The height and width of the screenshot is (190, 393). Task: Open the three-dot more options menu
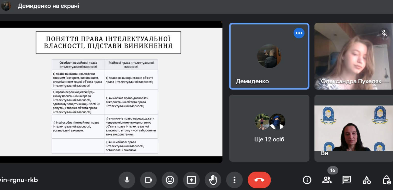234,180
